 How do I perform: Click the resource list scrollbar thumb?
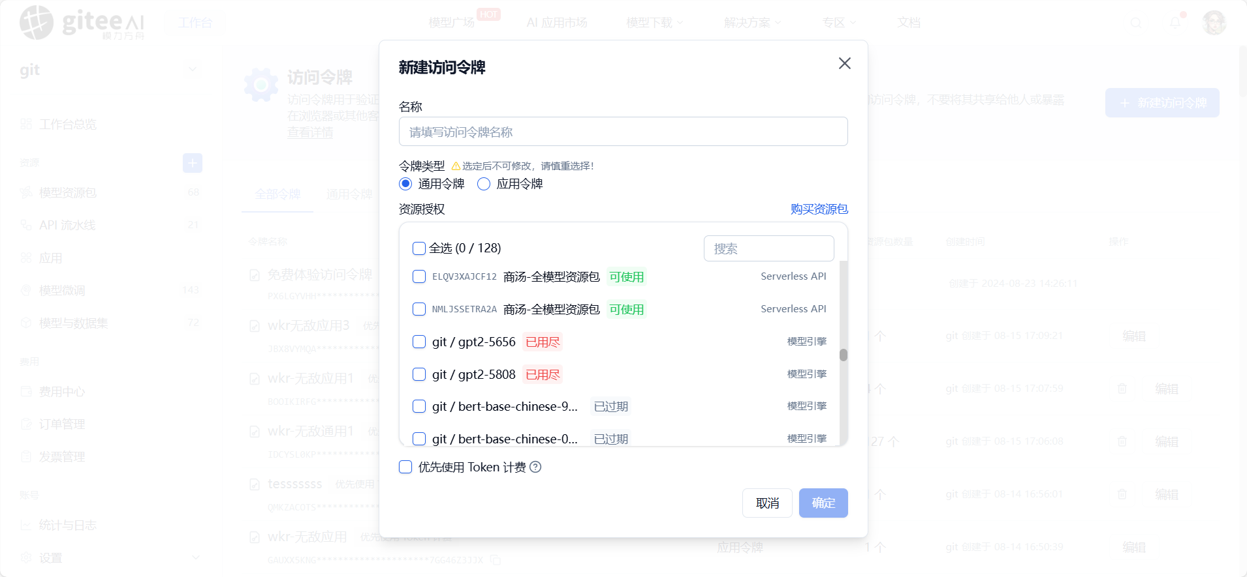coord(844,355)
